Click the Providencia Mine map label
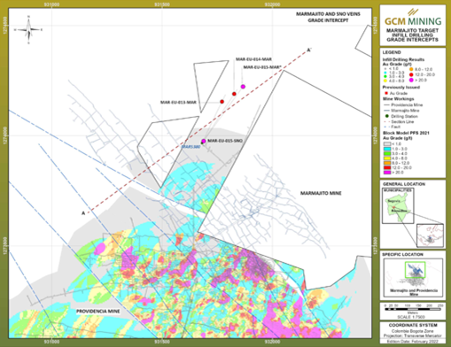Image resolution: width=451 pixels, height=347 pixels. click(x=98, y=312)
